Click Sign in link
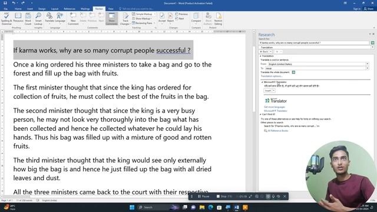This screenshot has width=377, height=212. pyautogui.click(x=357, y=9)
